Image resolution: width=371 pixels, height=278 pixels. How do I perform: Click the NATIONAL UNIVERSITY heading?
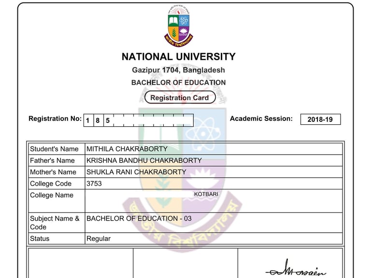tap(179, 57)
